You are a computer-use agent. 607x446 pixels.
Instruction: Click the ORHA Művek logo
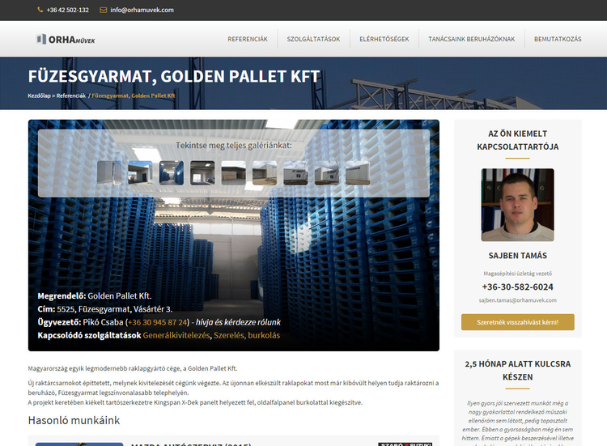[x=65, y=39]
